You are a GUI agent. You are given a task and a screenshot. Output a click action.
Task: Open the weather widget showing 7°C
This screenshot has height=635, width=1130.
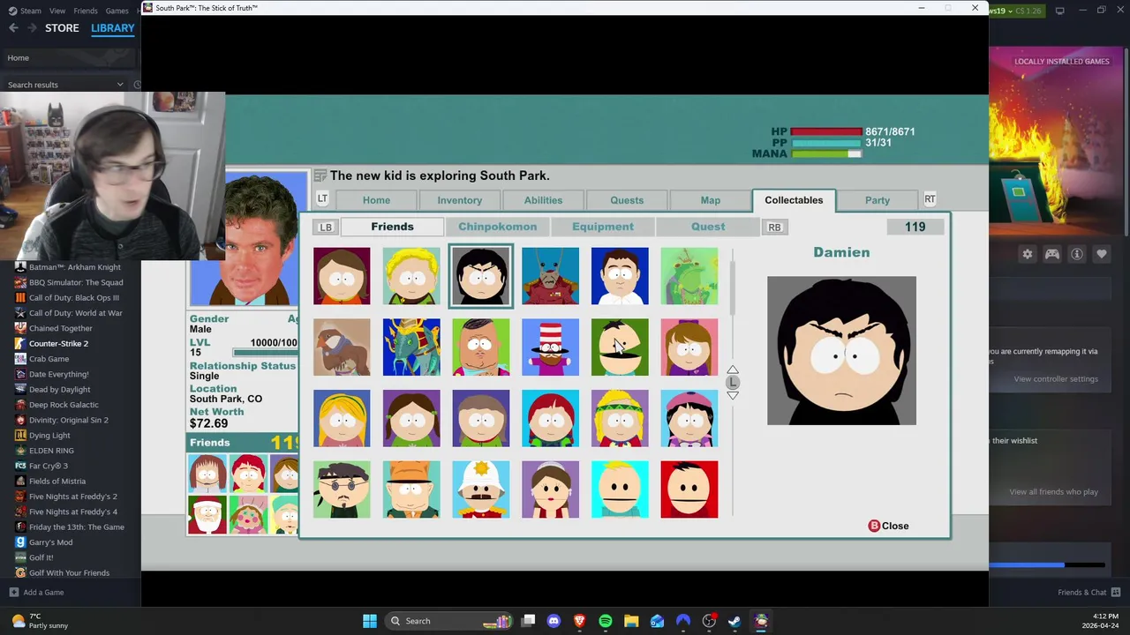pos(38,621)
